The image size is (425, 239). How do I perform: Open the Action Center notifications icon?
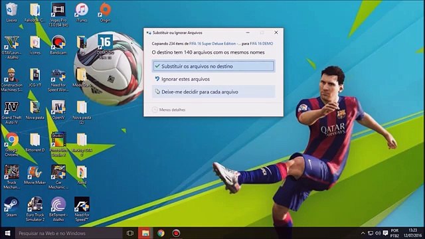coord(385,233)
